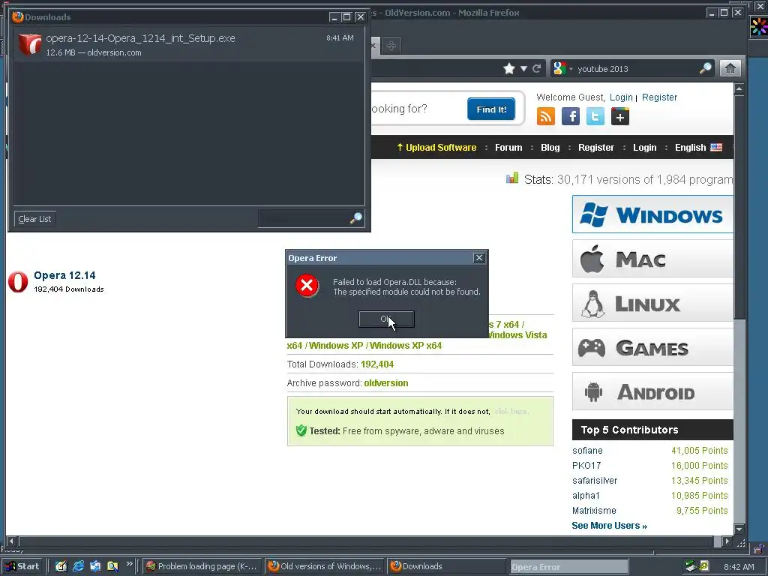
Task: Click contributor safarisilver
Action: point(595,481)
